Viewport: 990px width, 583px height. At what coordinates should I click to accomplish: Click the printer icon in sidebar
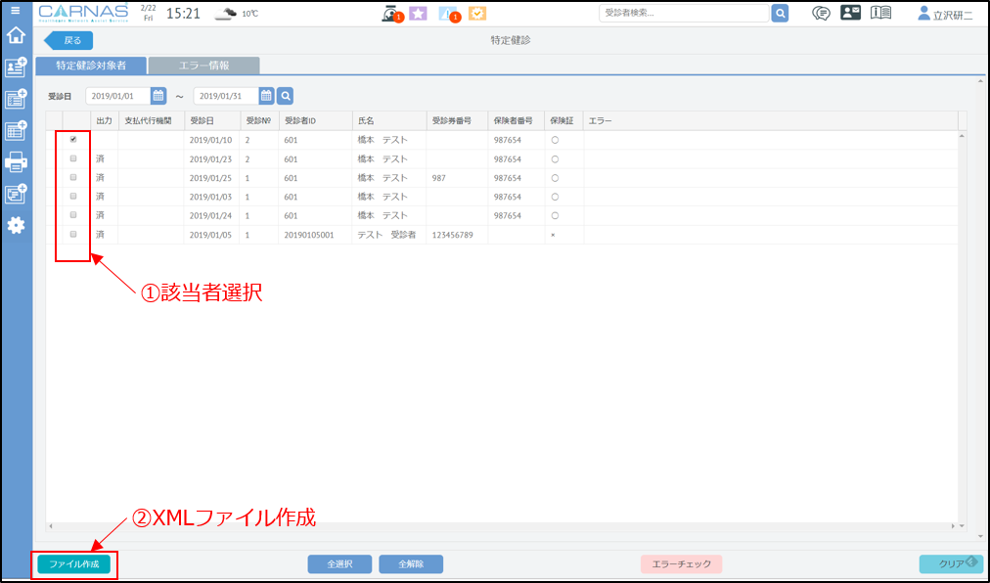(x=16, y=161)
